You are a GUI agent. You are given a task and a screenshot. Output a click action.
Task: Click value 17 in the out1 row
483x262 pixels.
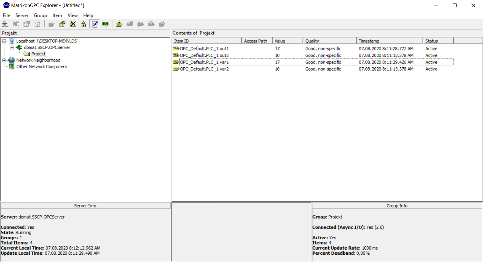point(277,49)
